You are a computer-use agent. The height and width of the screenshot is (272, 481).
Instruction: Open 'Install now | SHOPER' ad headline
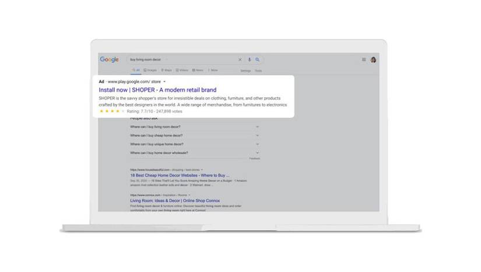[157, 90]
